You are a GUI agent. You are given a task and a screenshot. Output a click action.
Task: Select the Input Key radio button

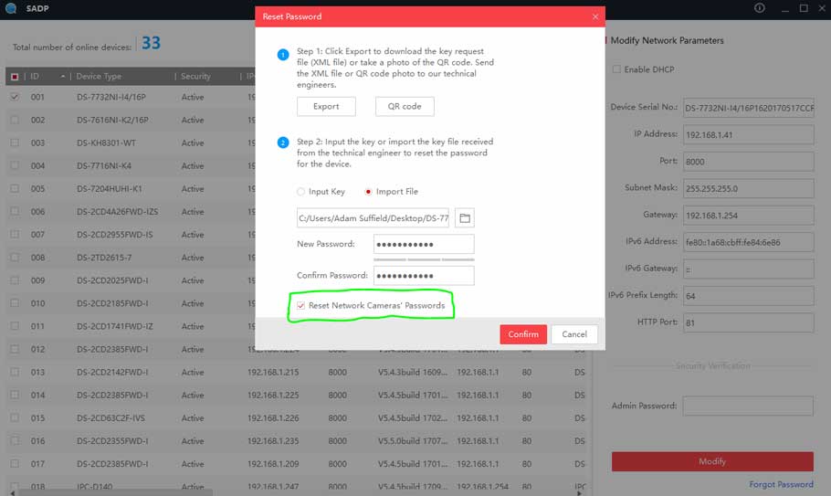point(301,192)
